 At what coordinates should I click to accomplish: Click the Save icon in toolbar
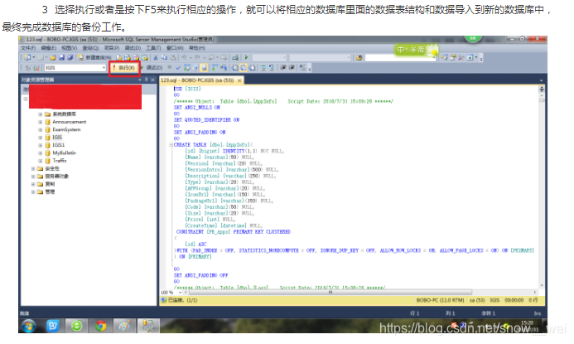click(x=61, y=57)
